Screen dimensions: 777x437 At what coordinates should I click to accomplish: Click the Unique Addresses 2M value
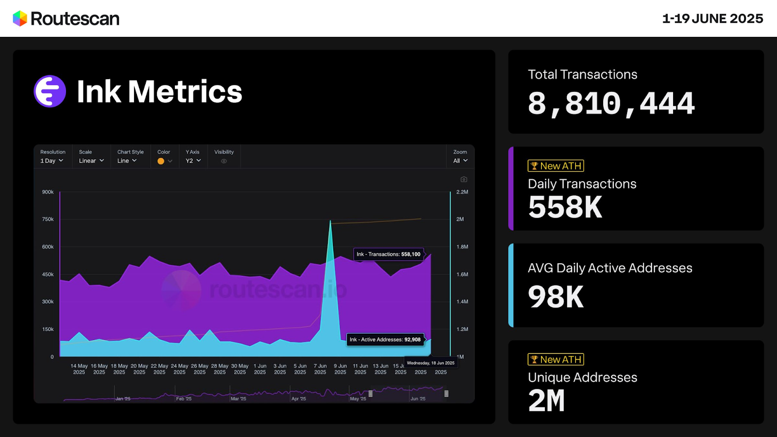pos(546,401)
